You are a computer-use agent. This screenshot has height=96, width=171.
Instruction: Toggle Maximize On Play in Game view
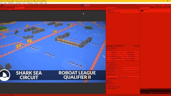click(x=85, y=9)
